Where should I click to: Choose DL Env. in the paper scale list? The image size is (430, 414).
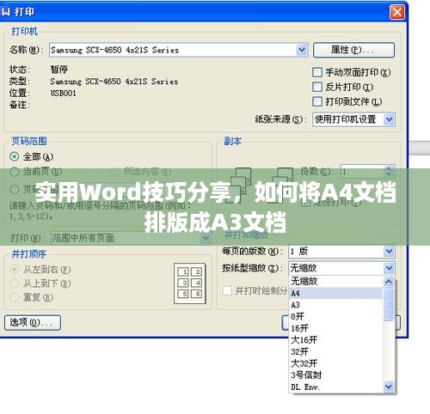(335, 387)
